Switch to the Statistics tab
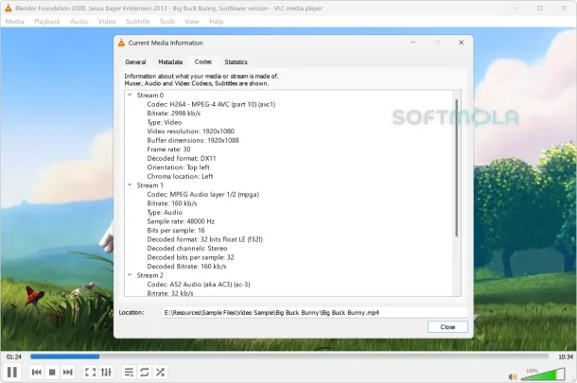 pyautogui.click(x=236, y=61)
